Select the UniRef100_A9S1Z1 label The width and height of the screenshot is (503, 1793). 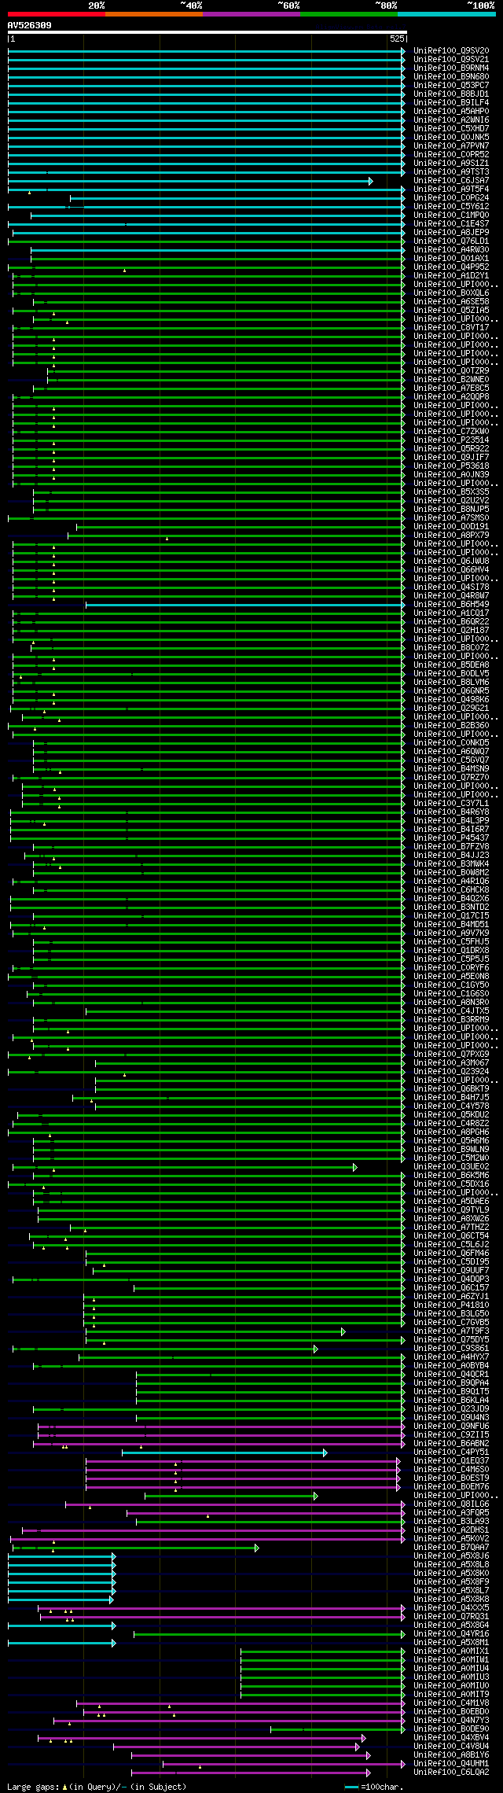pyautogui.click(x=451, y=163)
